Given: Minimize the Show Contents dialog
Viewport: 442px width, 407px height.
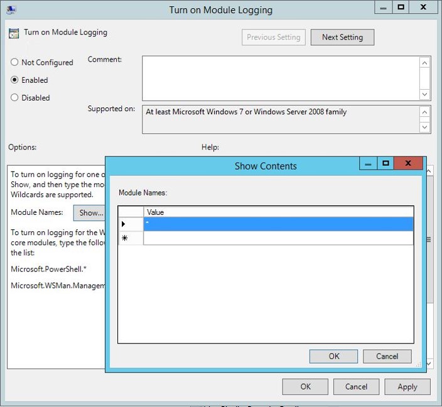Looking at the screenshot, I should [368, 163].
